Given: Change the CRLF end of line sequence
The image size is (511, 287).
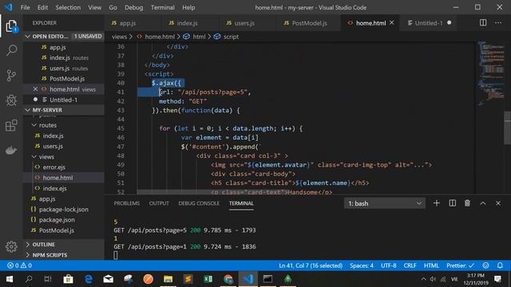Looking at the screenshot, I should (410, 265).
